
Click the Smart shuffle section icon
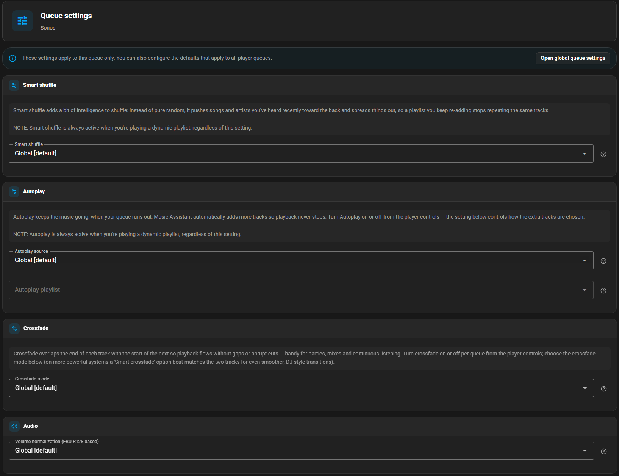14,85
